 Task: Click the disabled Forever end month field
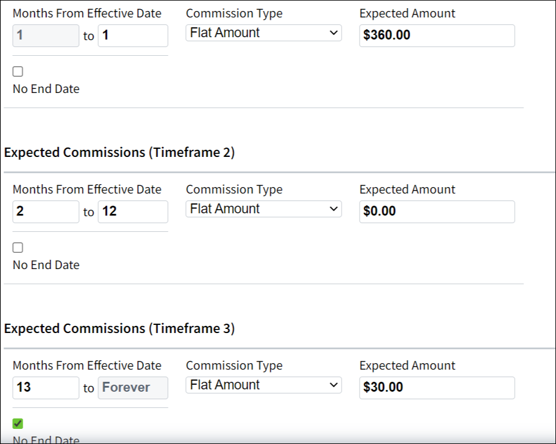point(133,388)
